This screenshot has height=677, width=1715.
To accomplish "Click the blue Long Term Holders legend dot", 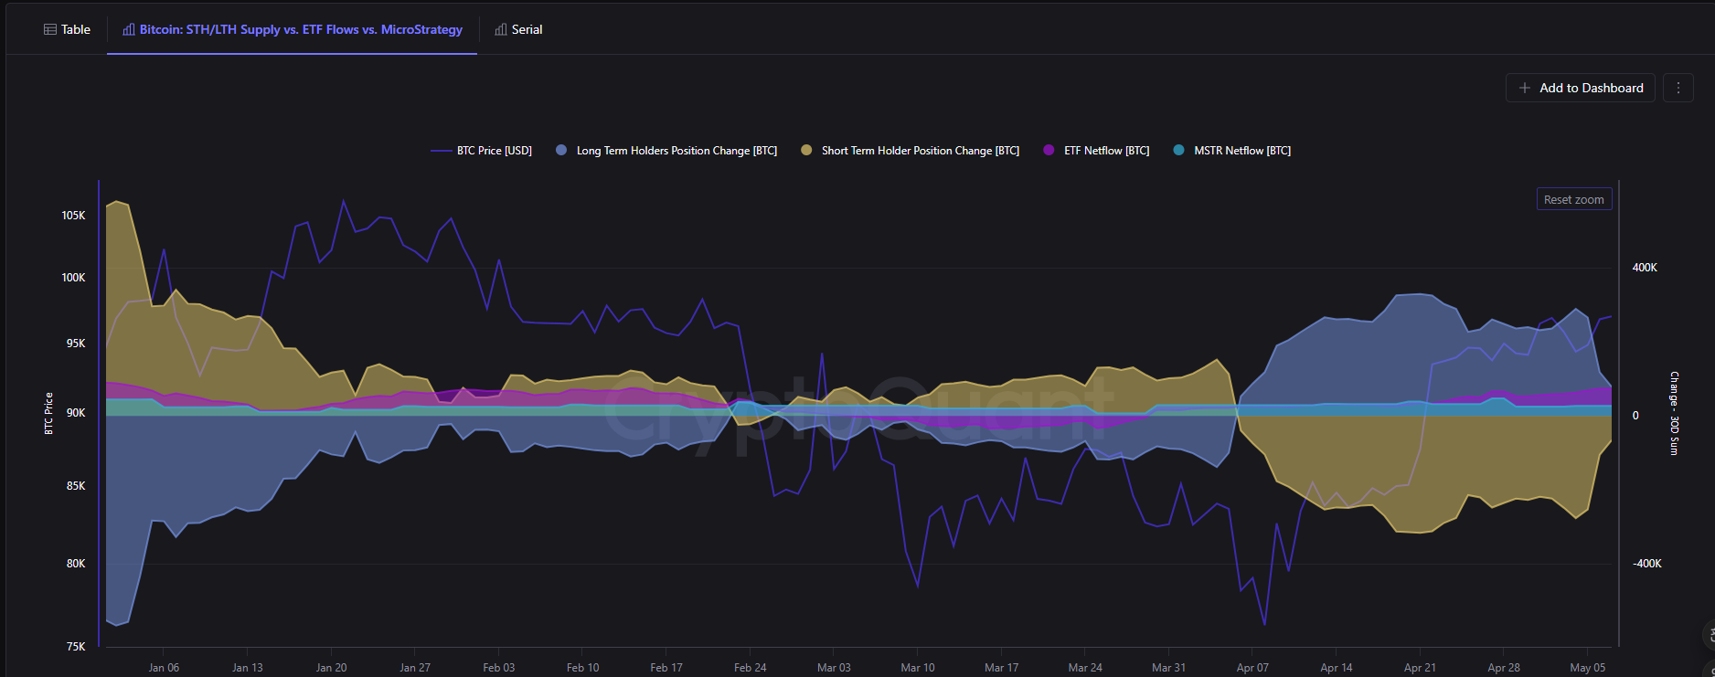I will (561, 151).
